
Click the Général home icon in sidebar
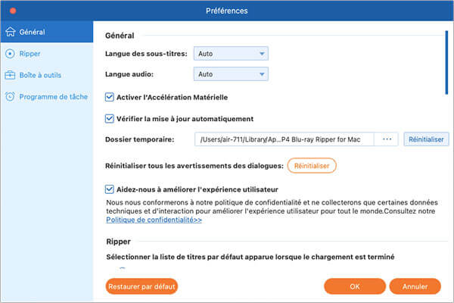point(10,33)
